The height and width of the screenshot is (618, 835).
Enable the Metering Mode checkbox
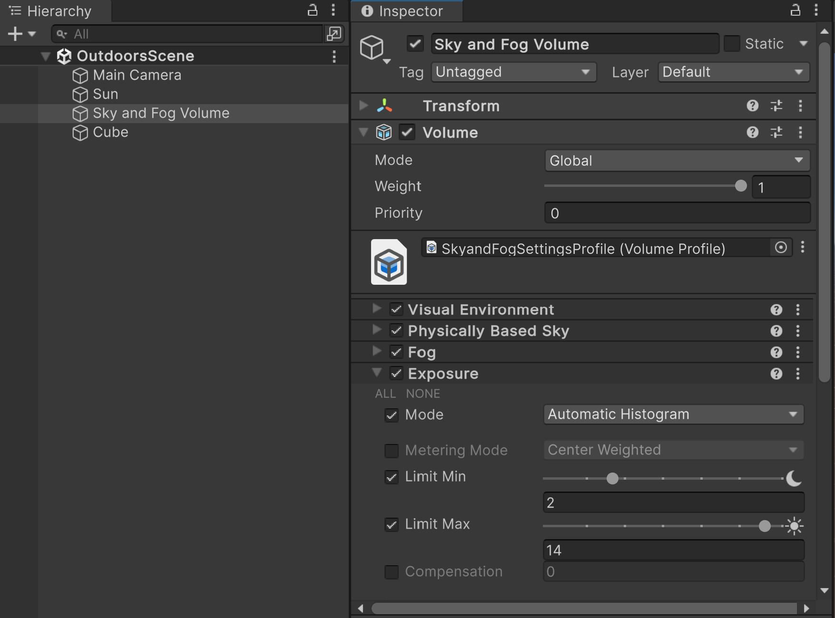pyautogui.click(x=392, y=450)
